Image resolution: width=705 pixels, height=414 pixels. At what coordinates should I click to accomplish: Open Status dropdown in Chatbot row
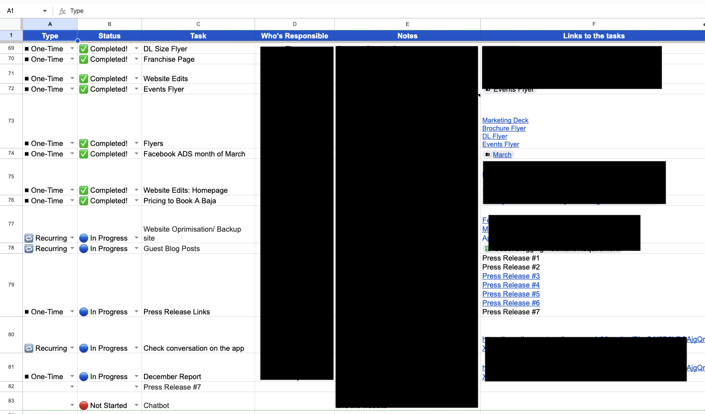(x=137, y=406)
